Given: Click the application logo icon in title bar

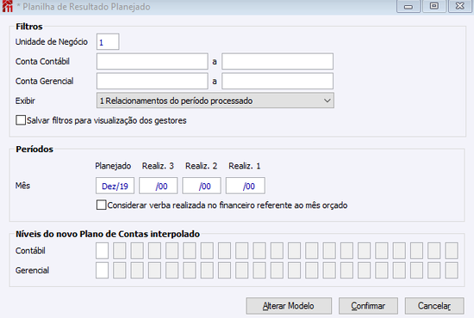Looking at the screenshot, I should [7, 6].
